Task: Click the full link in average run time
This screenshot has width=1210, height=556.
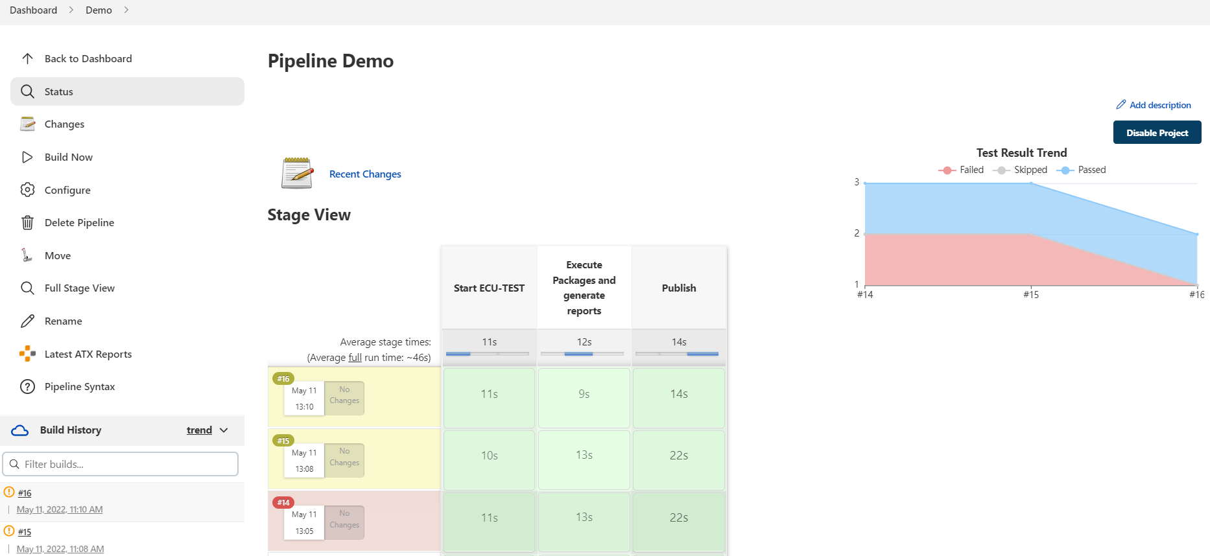Action: pyautogui.click(x=355, y=357)
